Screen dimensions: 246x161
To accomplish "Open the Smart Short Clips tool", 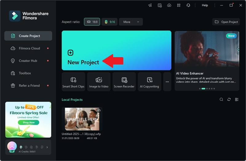I will click(73, 82).
